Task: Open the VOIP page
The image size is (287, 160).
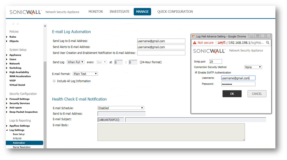Action: pyautogui.click(x=12, y=81)
